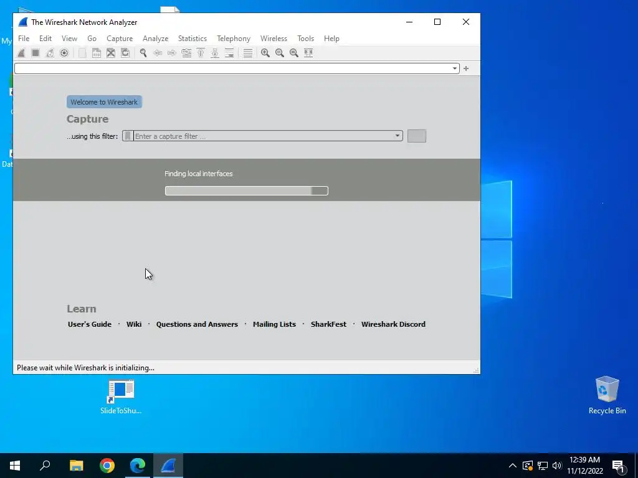
Task: Click the Enter a capture filter field
Action: 263,136
